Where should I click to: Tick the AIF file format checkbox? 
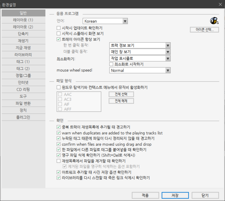tap(60, 104)
